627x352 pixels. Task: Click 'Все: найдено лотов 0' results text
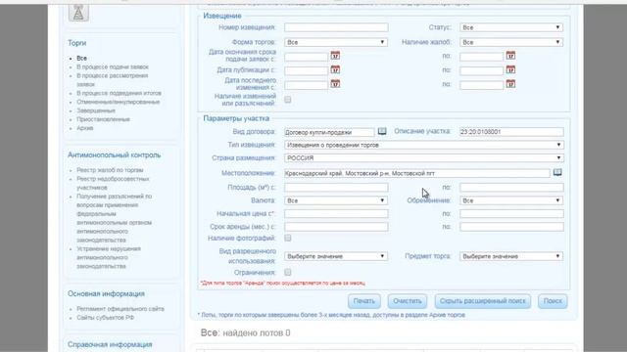coord(245,332)
